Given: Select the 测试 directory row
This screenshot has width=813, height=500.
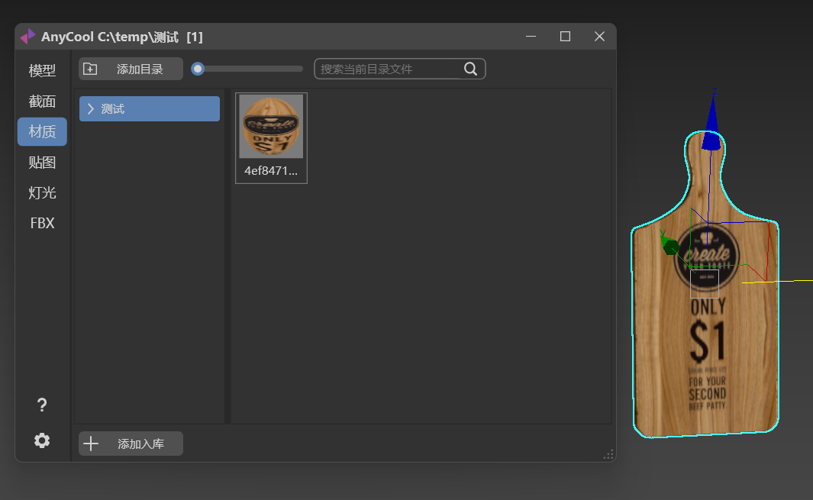Looking at the screenshot, I should click(150, 109).
